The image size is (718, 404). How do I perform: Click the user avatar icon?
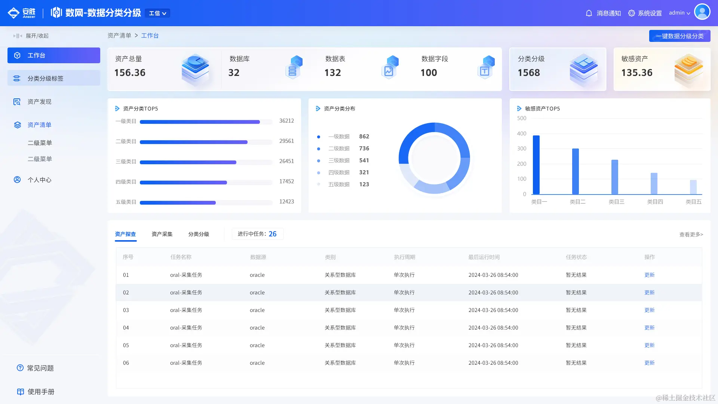(702, 12)
